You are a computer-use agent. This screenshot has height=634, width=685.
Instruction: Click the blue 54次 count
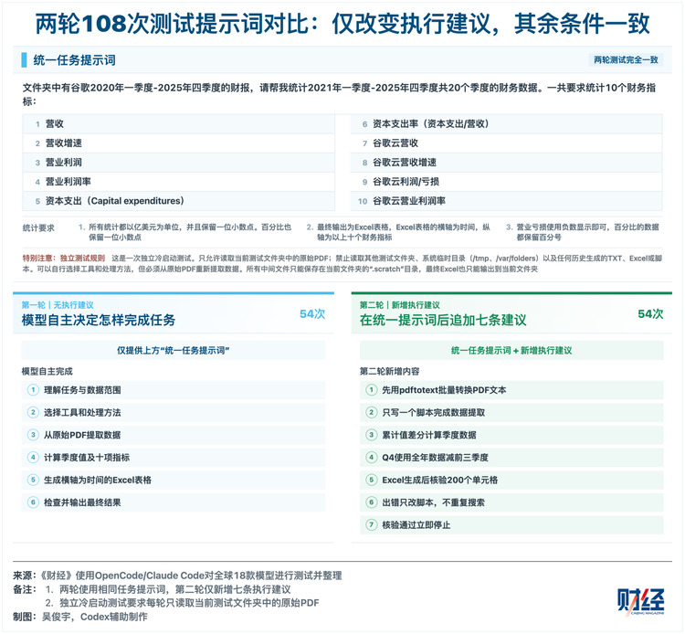click(x=312, y=314)
